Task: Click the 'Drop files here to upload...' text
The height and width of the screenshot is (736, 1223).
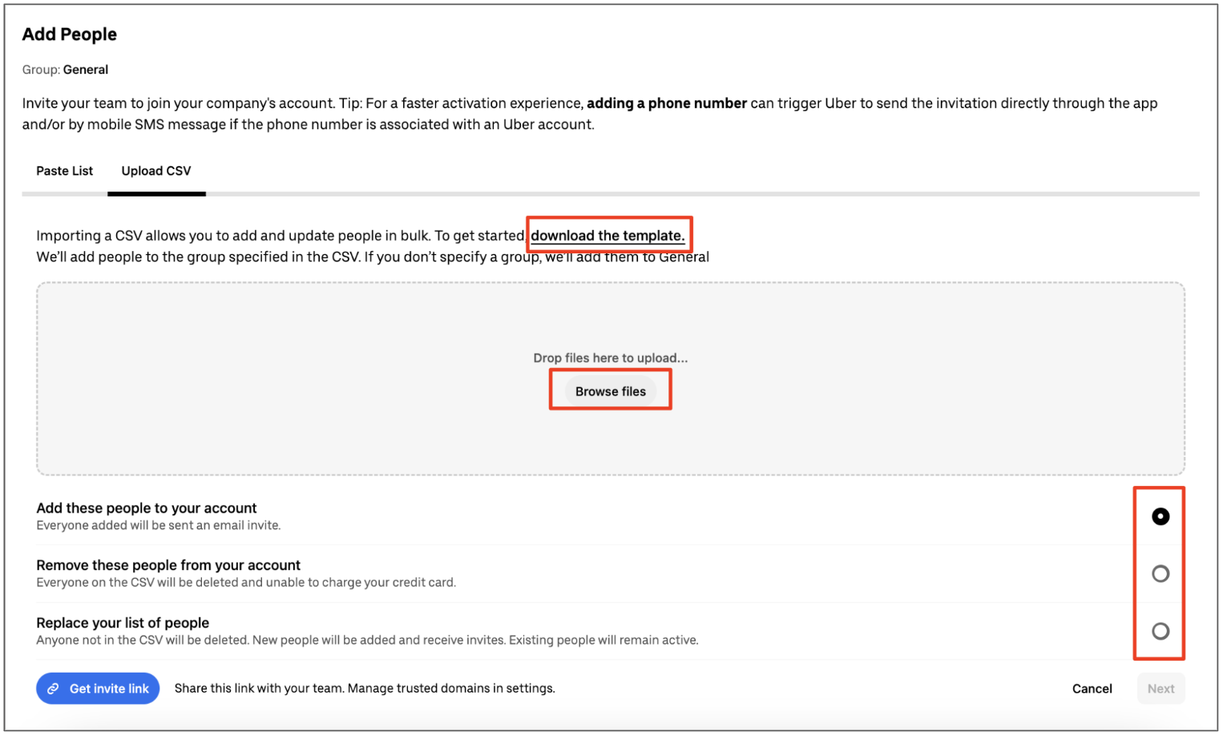Action: coord(611,358)
